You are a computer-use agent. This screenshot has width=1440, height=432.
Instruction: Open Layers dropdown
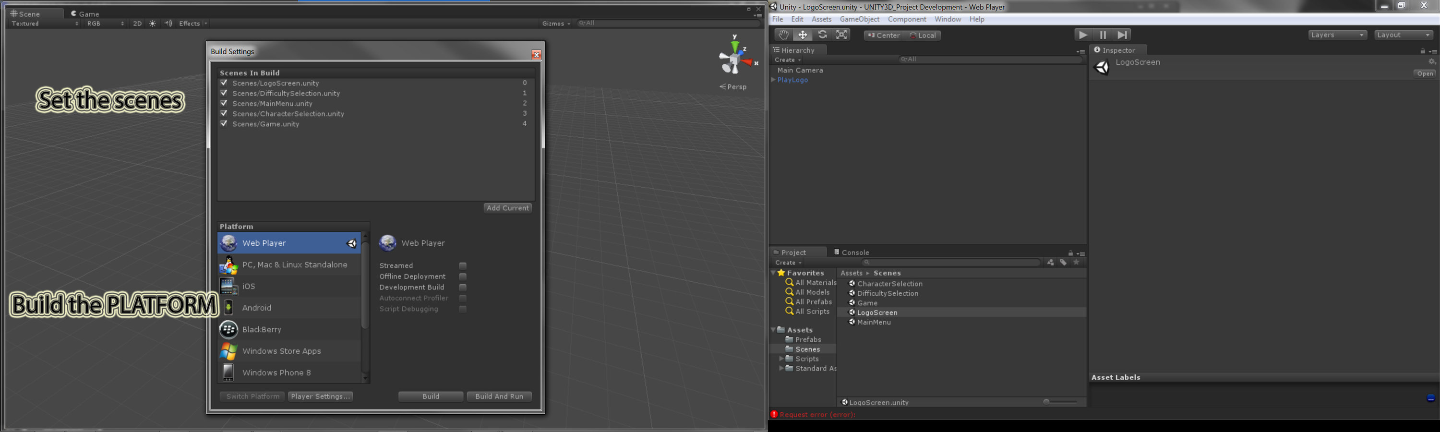point(1338,35)
